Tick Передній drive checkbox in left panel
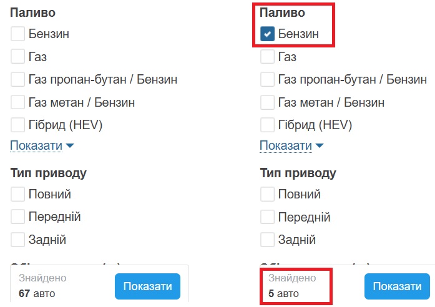Image resolution: width=435 pixels, height=307 pixels. pyautogui.click(x=18, y=217)
